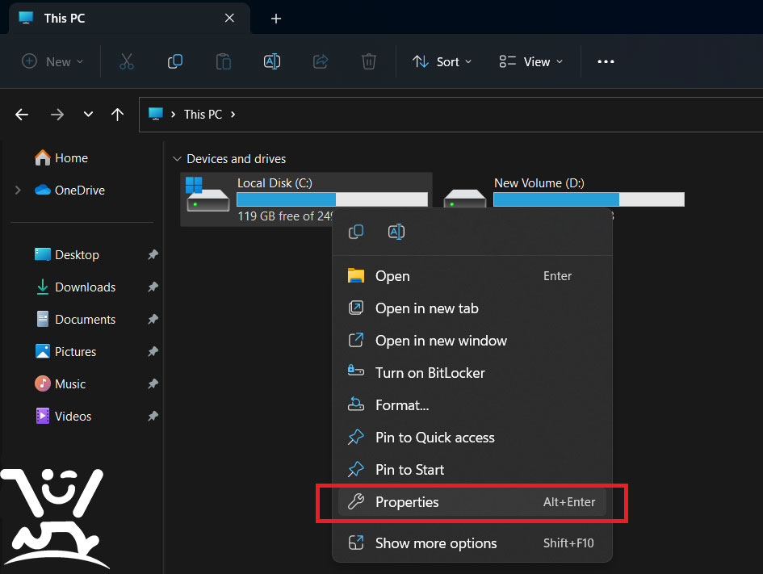Click the chevron before This PC in address bar
Image resolution: width=763 pixels, height=574 pixels.
(x=173, y=115)
